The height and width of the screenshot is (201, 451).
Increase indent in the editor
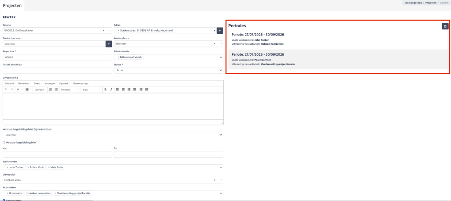[147, 90]
